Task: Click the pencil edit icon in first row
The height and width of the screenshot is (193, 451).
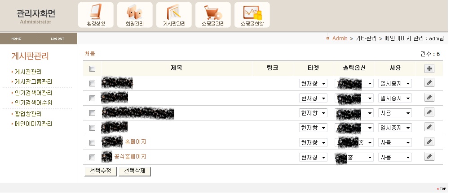Action: click(429, 83)
